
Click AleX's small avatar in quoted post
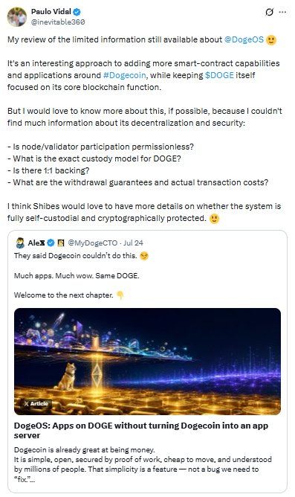[20, 243]
